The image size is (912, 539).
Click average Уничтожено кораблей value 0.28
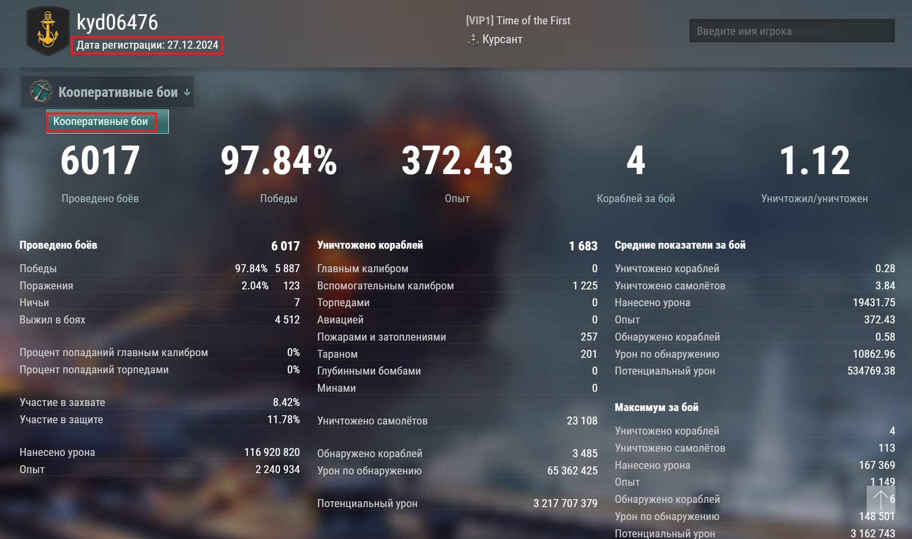pos(885,268)
